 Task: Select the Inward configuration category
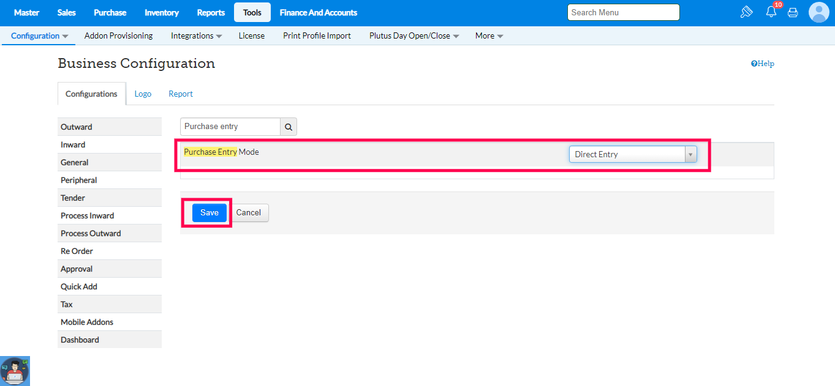[x=73, y=144]
